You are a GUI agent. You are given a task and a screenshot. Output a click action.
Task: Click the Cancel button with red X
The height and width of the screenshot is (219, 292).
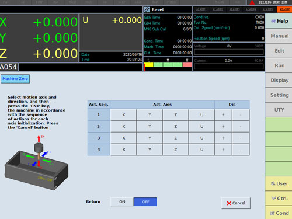(236, 203)
